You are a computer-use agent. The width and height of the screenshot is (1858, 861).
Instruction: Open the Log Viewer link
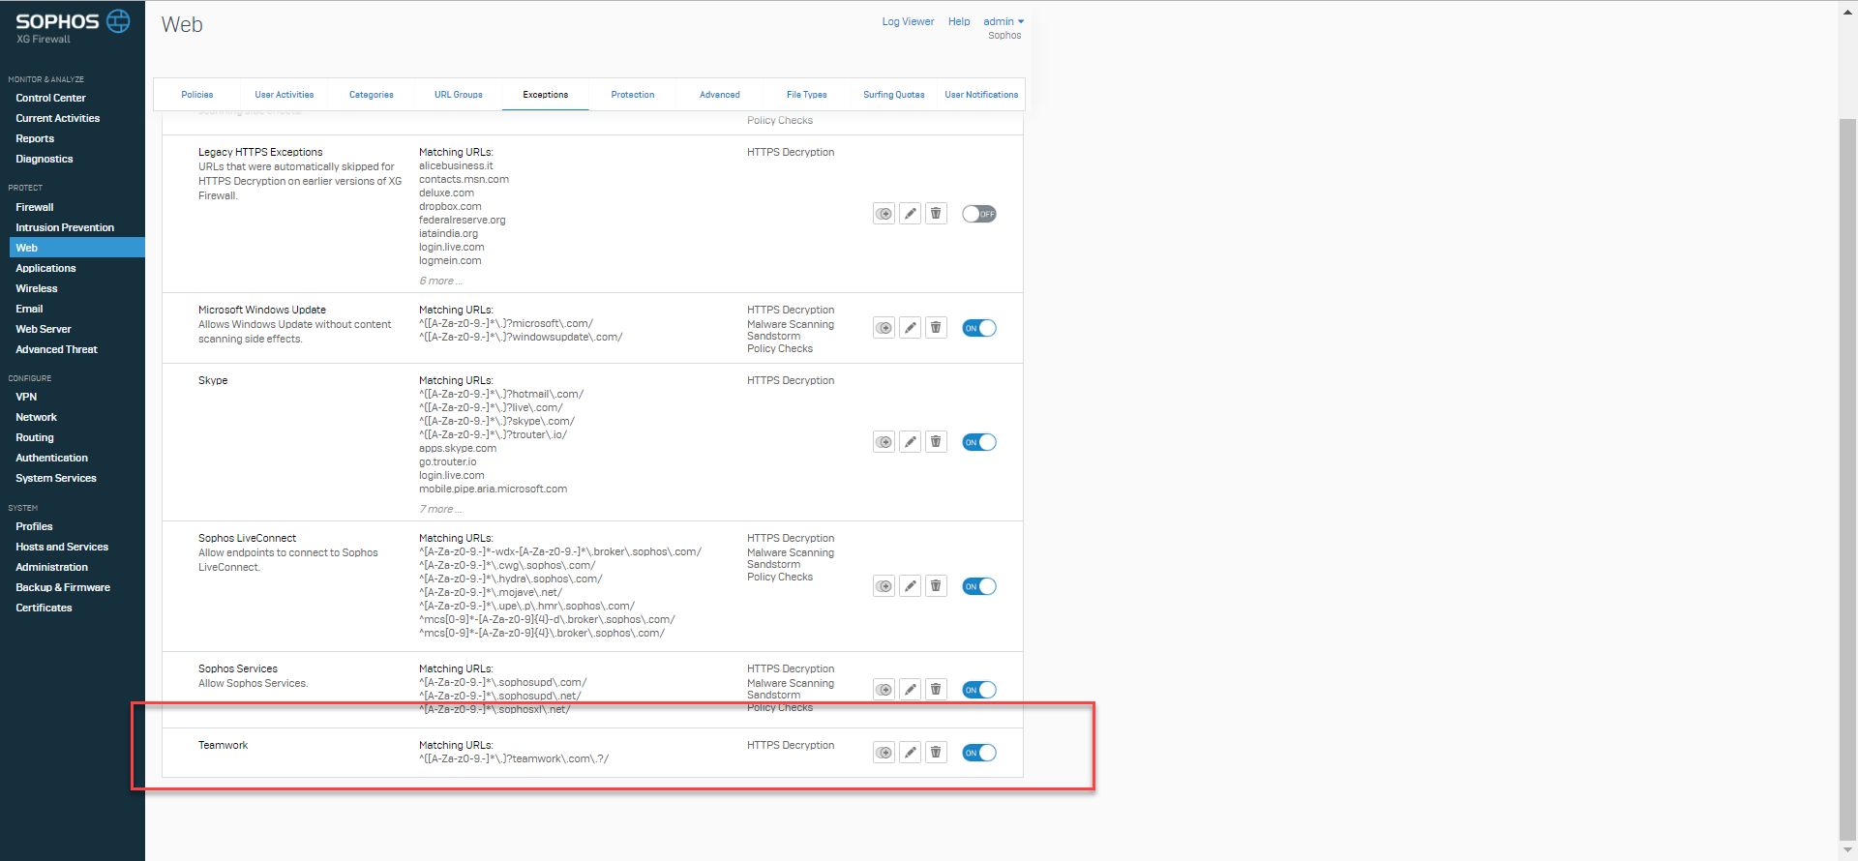pyautogui.click(x=908, y=21)
